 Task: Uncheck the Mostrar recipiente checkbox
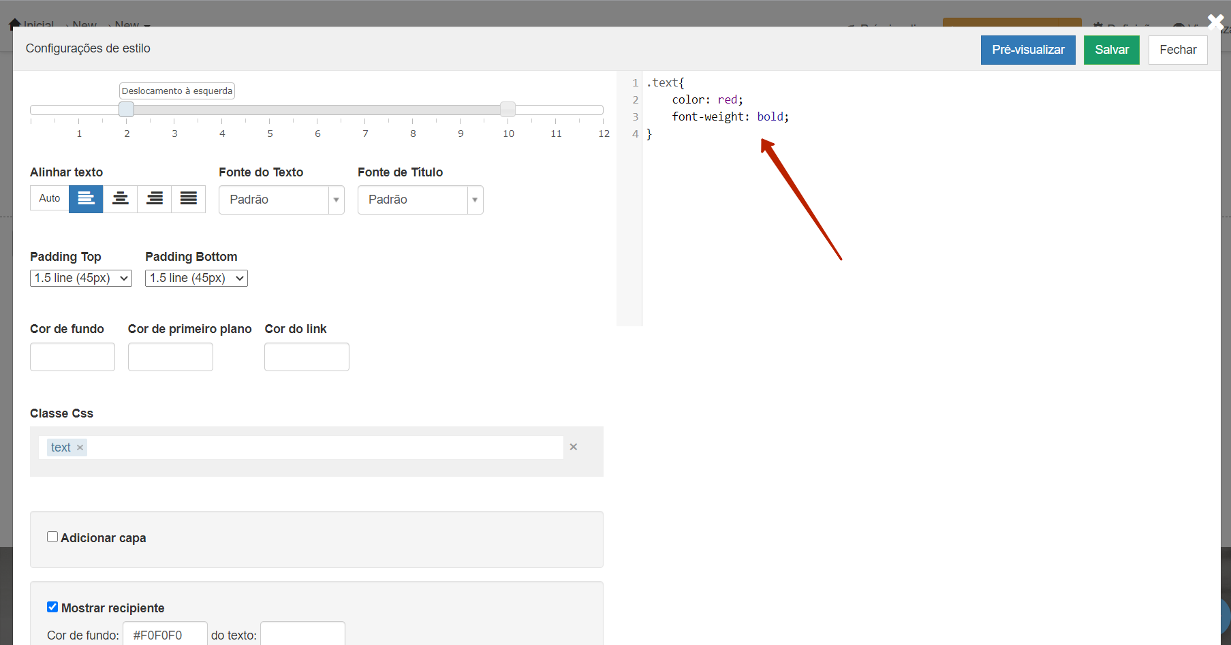[x=52, y=607]
